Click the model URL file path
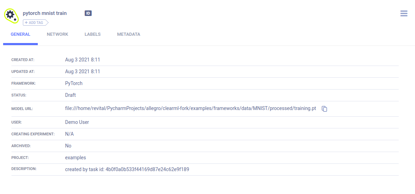The height and width of the screenshot is (194, 415). [x=190, y=108]
